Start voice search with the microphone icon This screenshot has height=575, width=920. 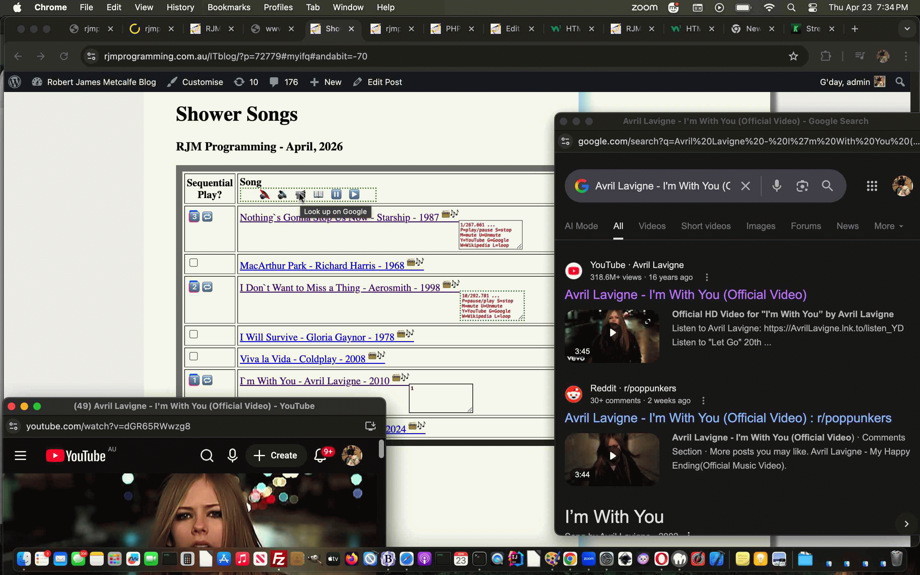point(777,186)
